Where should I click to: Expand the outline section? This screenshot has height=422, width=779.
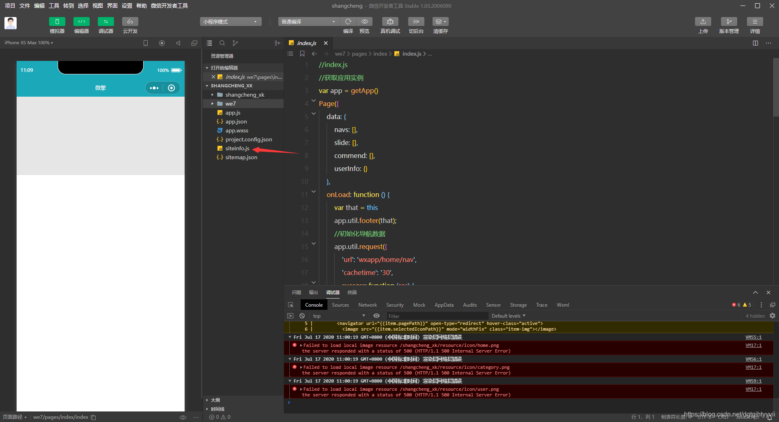click(207, 400)
